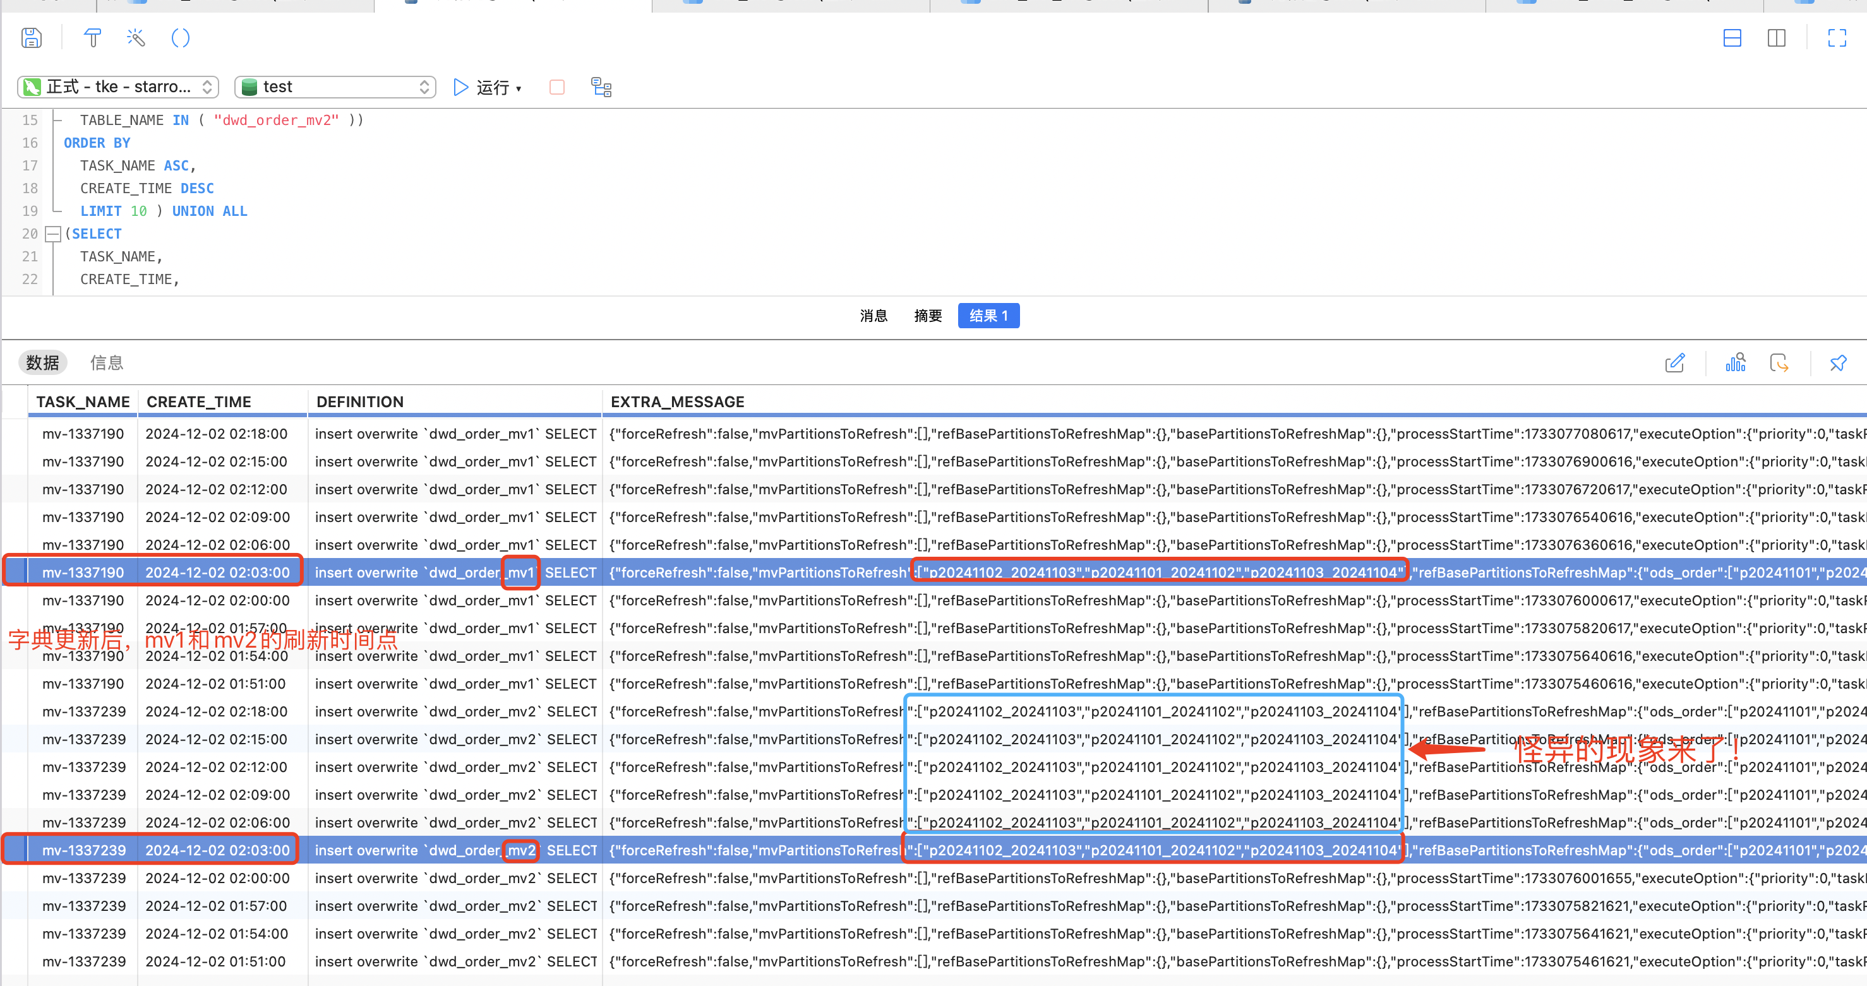1867x986 pixels.
Task: Click CREATE_TIME, on editor line 22
Action: point(129,279)
